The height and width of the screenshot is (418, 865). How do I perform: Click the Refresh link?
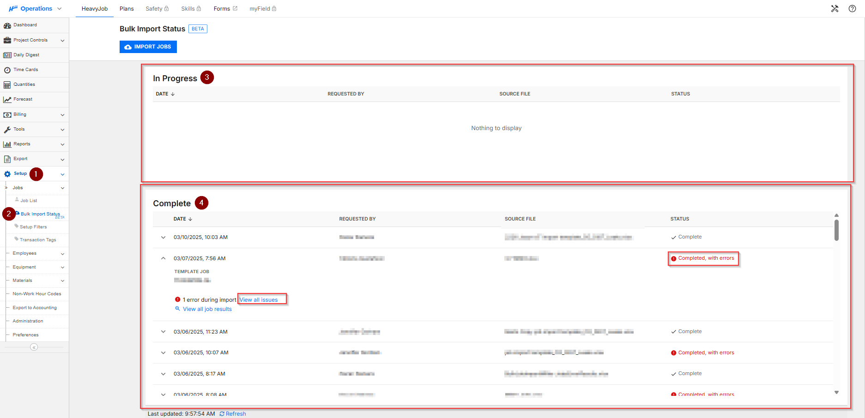(x=236, y=414)
